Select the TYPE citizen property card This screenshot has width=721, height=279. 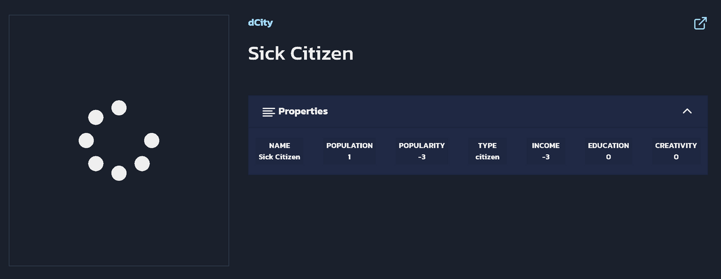[x=487, y=151]
